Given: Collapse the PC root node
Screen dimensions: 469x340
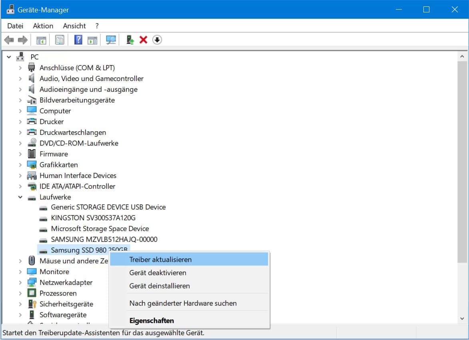Looking at the screenshot, I should click(x=9, y=57).
